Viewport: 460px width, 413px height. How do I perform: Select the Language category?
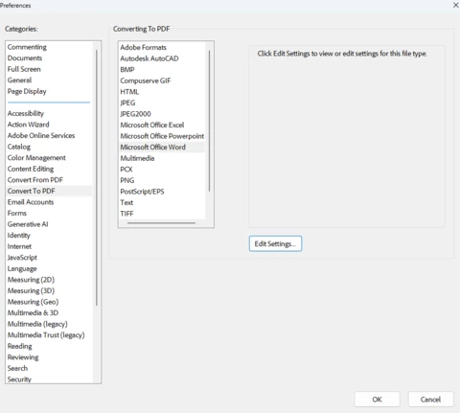[22, 268]
